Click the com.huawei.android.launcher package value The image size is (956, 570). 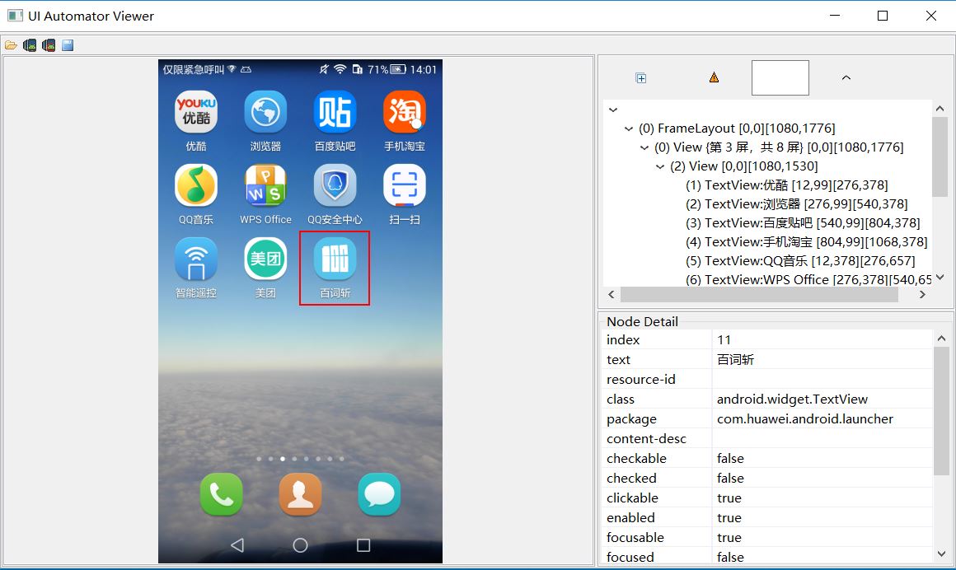805,418
